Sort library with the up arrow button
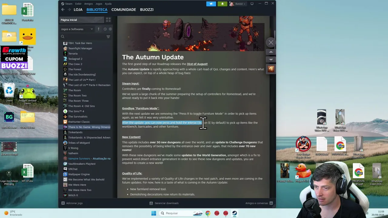The image size is (388, 218). (x=99, y=29)
